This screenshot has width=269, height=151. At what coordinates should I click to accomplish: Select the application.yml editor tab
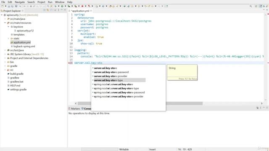point(80,11)
